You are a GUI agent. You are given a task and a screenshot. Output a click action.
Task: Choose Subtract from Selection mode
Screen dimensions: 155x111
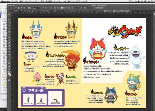[22, 8]
